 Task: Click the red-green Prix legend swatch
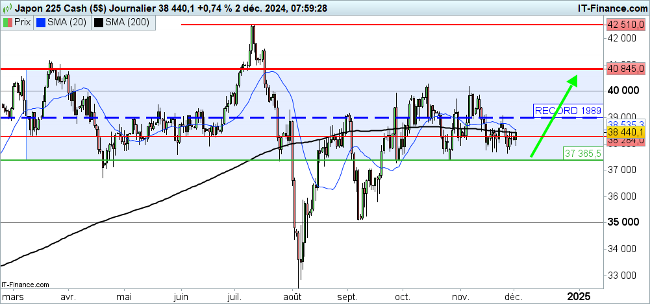point(8,23)
